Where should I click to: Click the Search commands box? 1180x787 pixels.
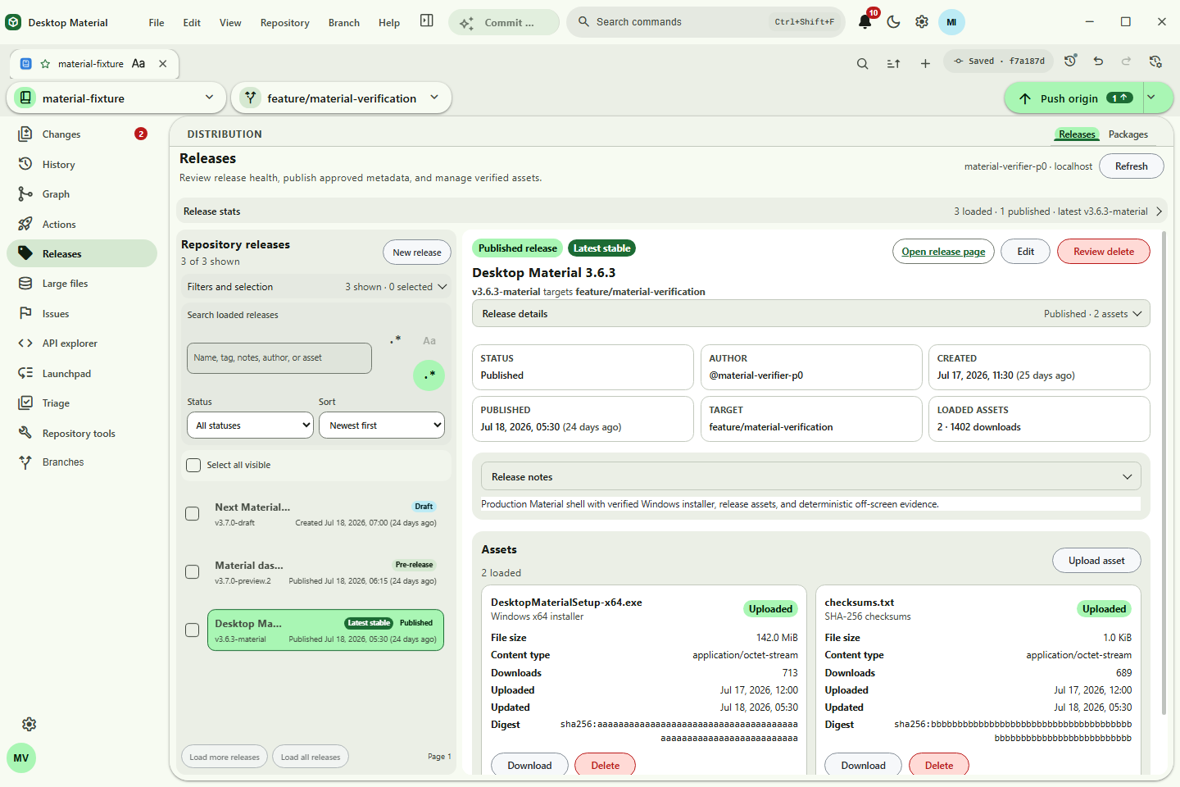[x=706, y=22]
